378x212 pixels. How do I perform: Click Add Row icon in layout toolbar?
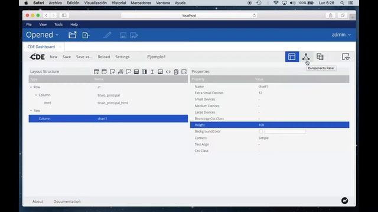(136, 72)
